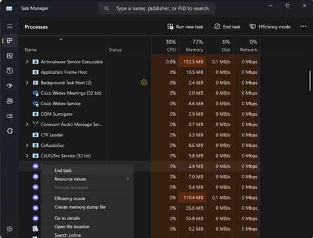
Task: Open the App history sidebar page
Action: pyautogui.click(x=10, y=71)
